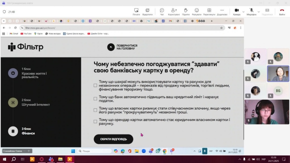The image size is (290, 163).
Task: Toggle the Камера camera button
Action: click(237, 12)
